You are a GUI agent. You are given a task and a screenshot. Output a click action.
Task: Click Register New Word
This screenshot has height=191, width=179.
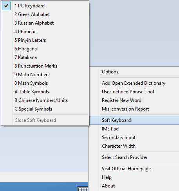coord(134,100)
